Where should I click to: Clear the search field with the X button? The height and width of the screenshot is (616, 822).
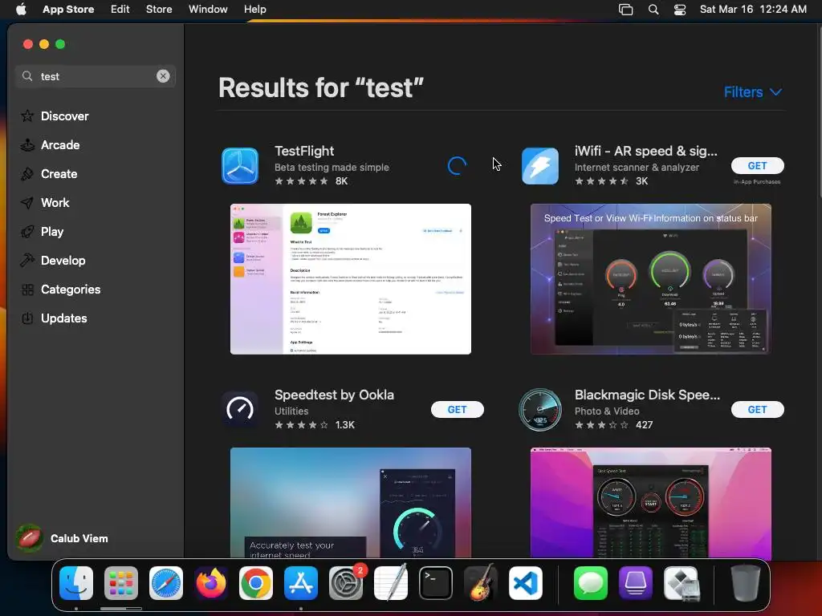(x=163, y=76)
